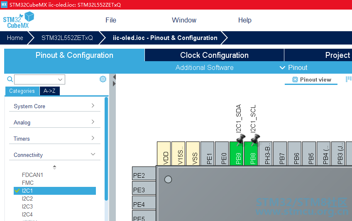This screenshot has height=221, width=352.
Task: Collapse the Connectivity category
Action: 54,154
